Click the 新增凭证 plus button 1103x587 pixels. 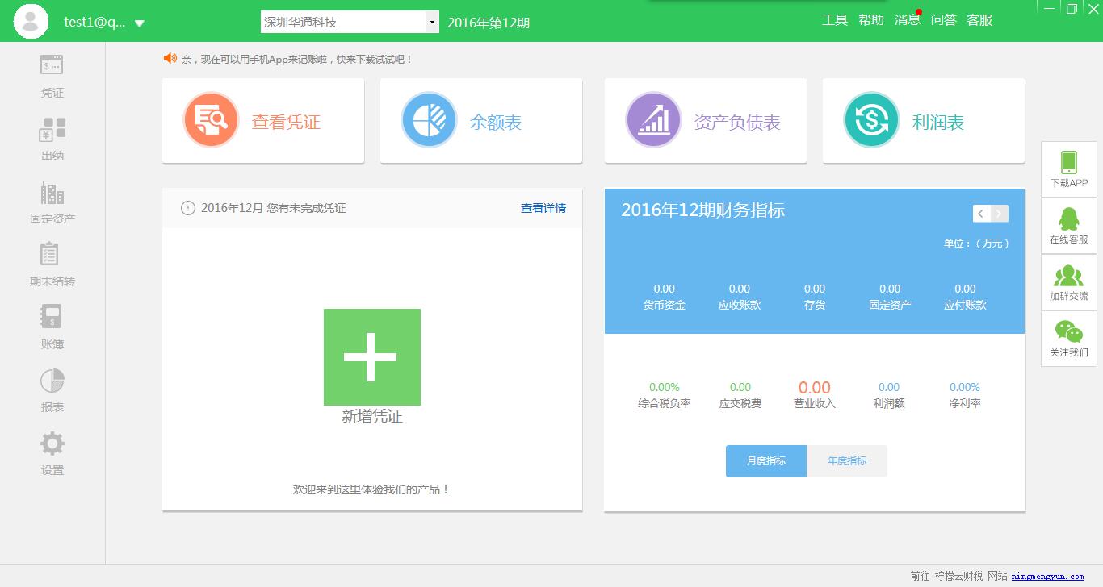point(371,356)
